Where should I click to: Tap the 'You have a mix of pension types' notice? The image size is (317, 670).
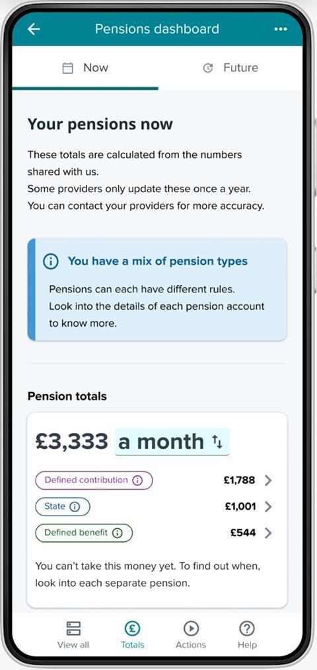[157, 289]
